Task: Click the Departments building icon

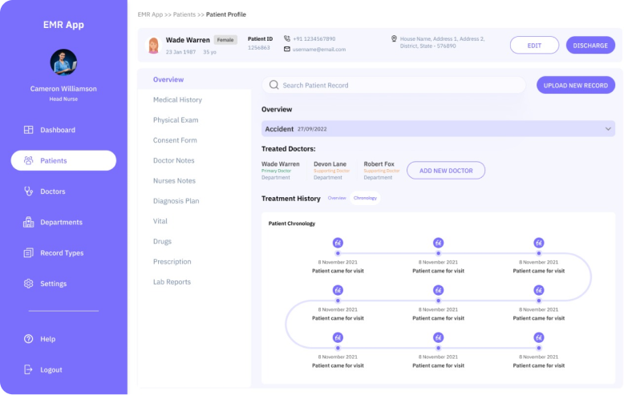Action: coord(28,222)
